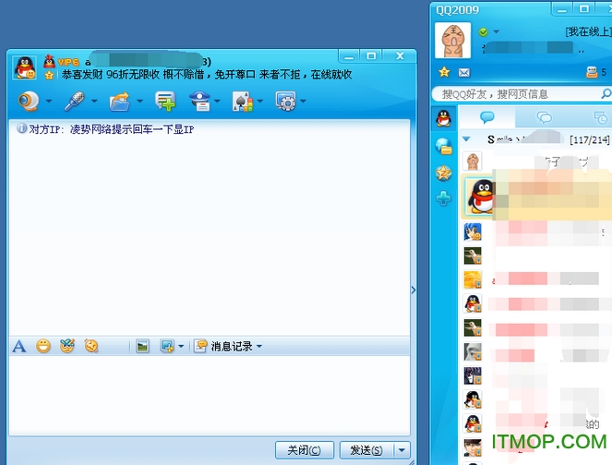Image resolution: width=612 pixels, height=465 pixels.
Task: Maximize the chat window
Action: 371,56
